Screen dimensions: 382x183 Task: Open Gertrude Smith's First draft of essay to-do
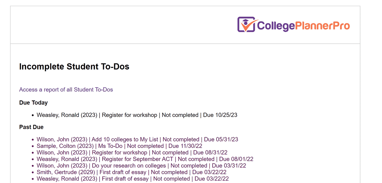point(132,172)
